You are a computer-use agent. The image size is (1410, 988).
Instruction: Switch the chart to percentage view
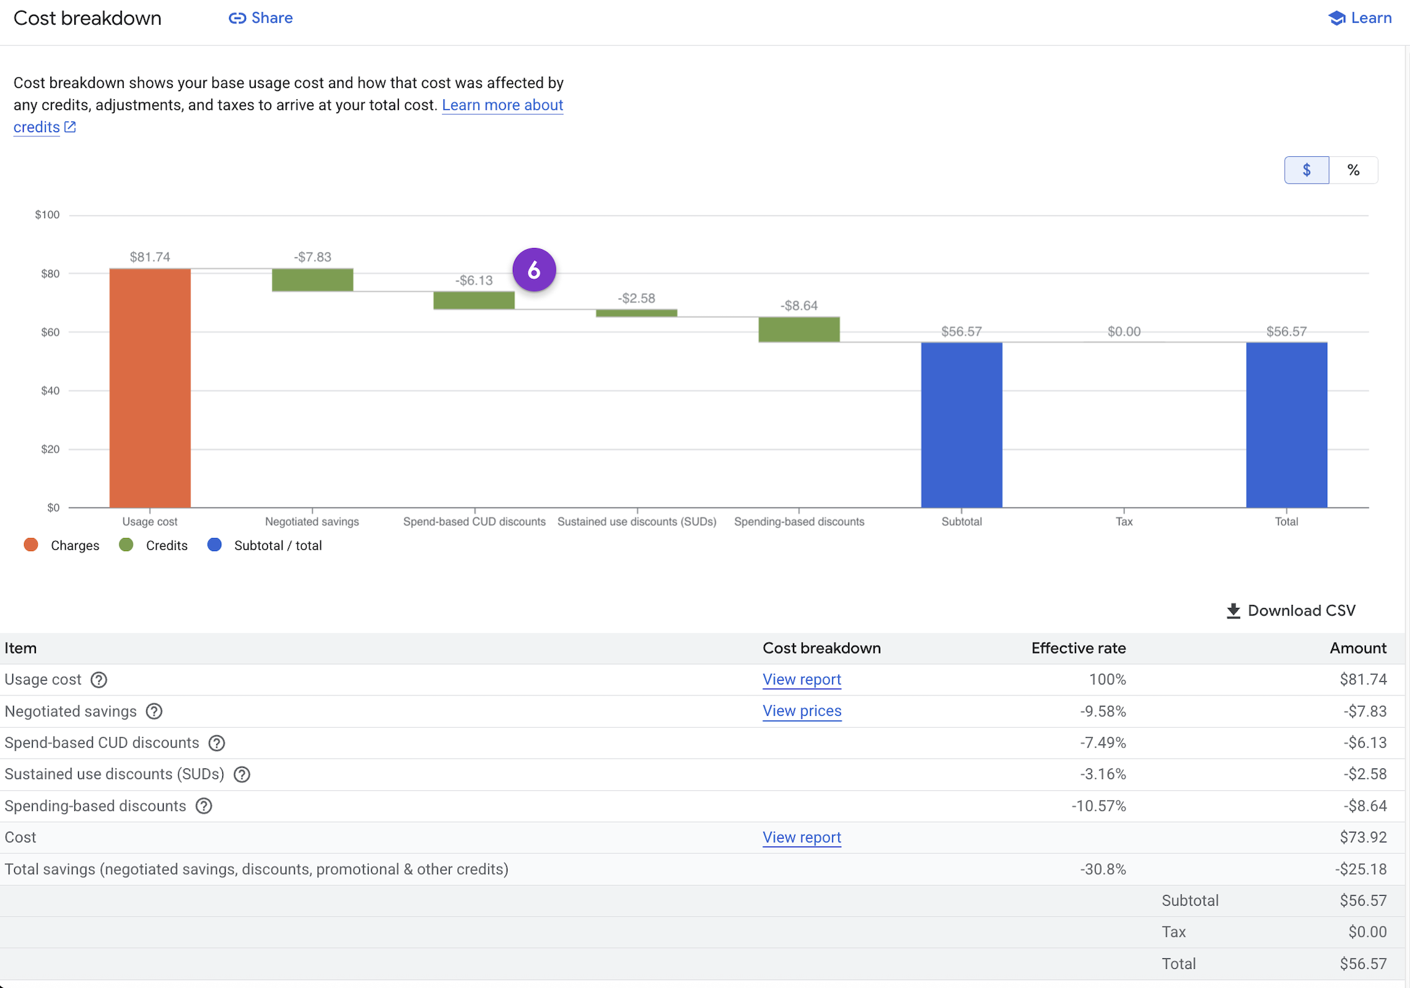tap(1354, 169)
